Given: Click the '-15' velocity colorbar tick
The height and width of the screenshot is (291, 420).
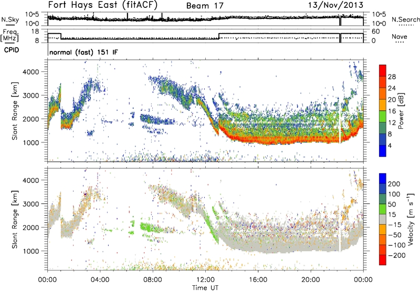Looking at the screenshot, I should [x=395, y=224].
